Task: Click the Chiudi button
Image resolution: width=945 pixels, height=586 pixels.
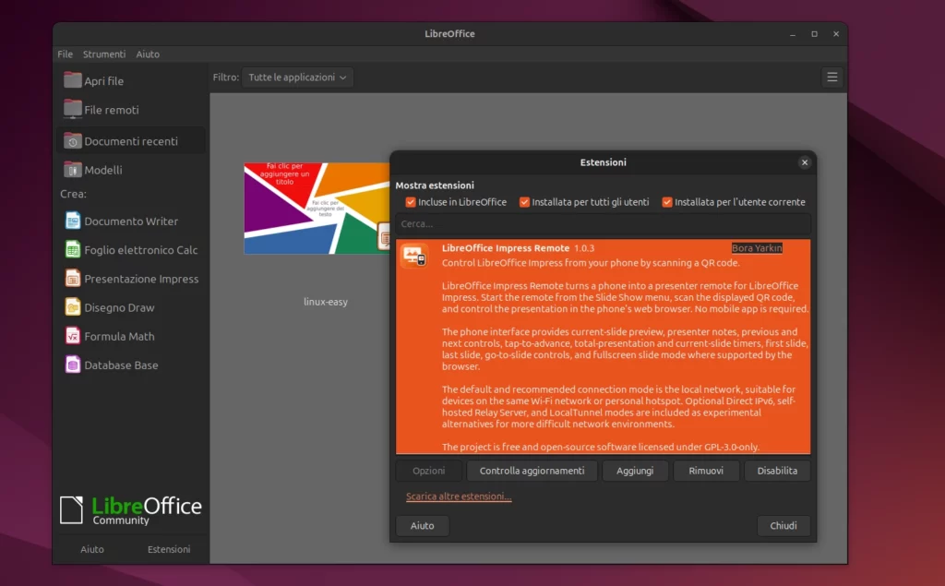Action: pos(783,525)
